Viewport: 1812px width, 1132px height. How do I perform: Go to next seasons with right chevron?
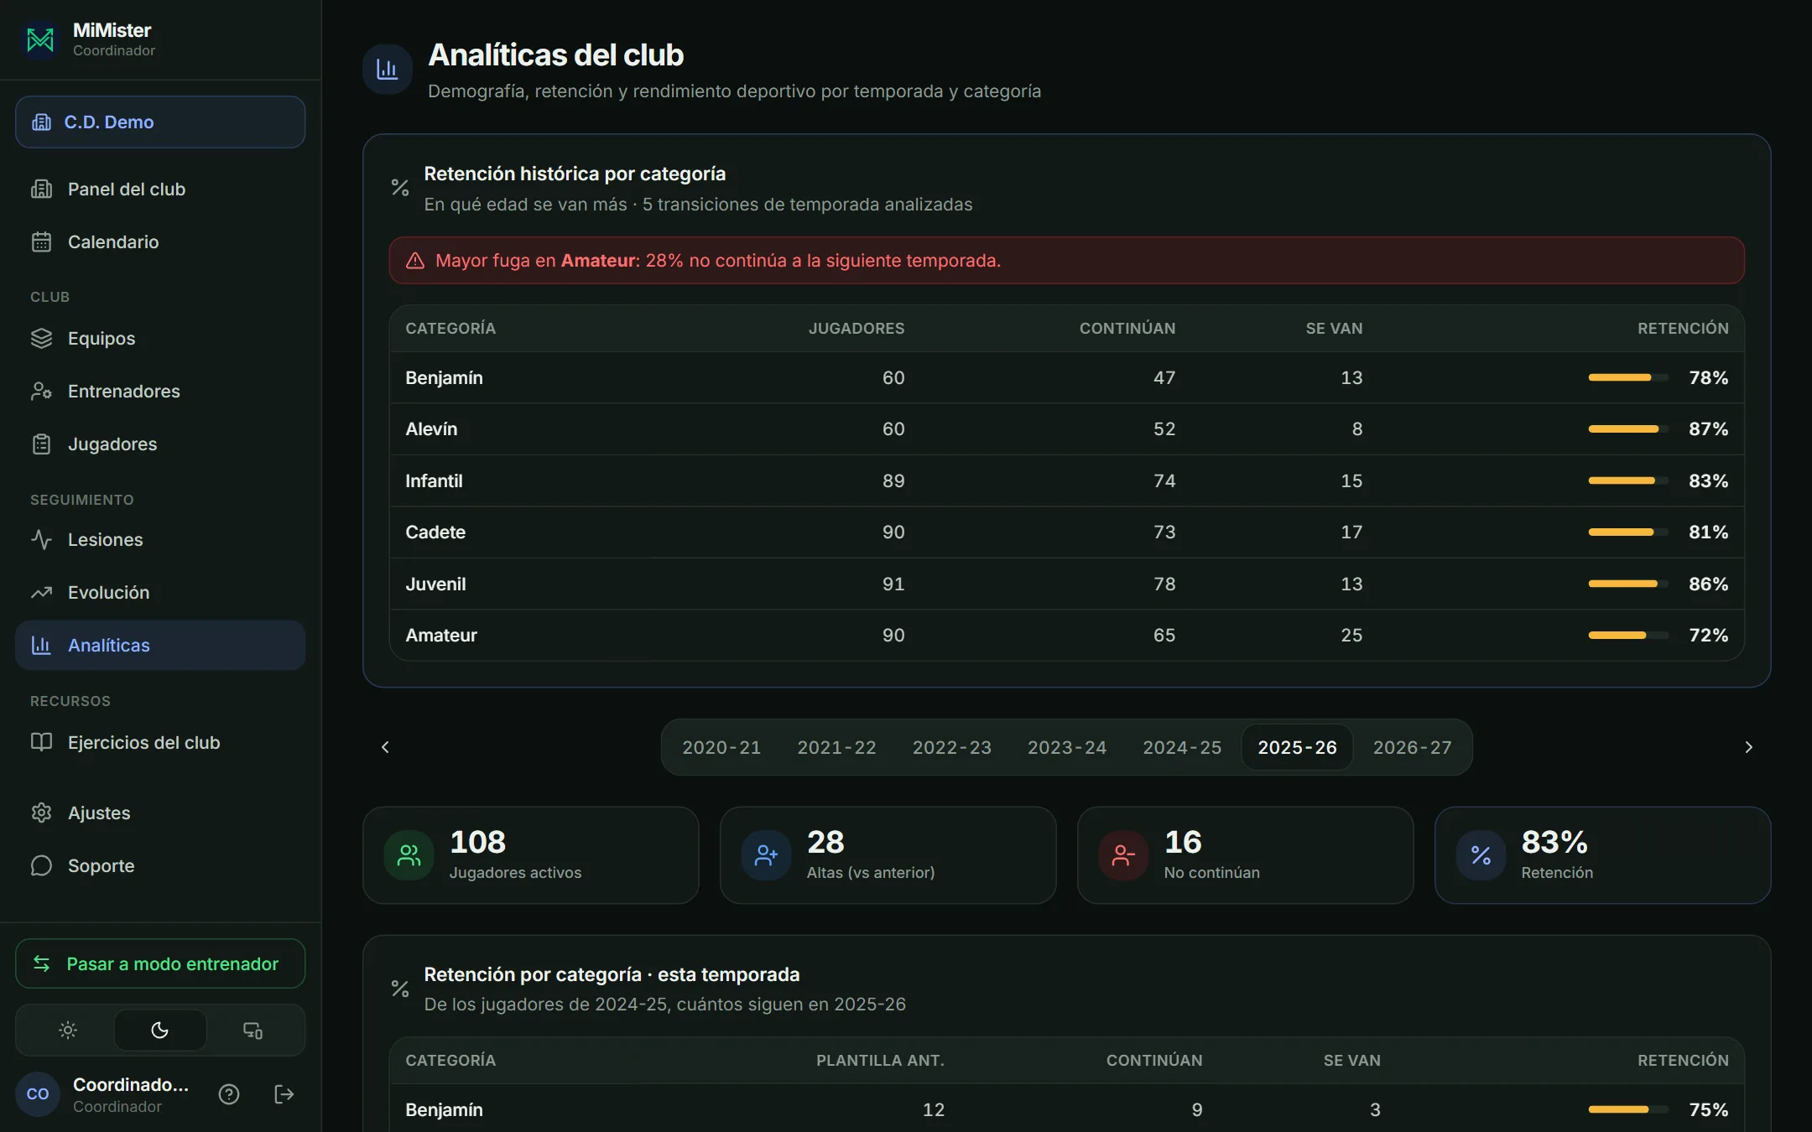[1748, 747]
